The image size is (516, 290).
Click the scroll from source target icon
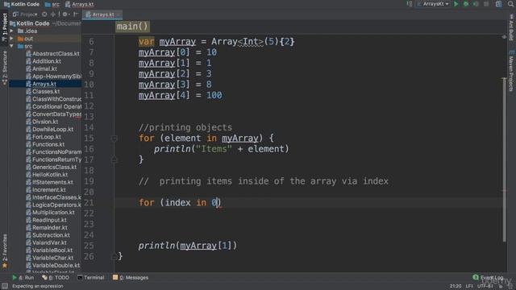pos(44,14)
